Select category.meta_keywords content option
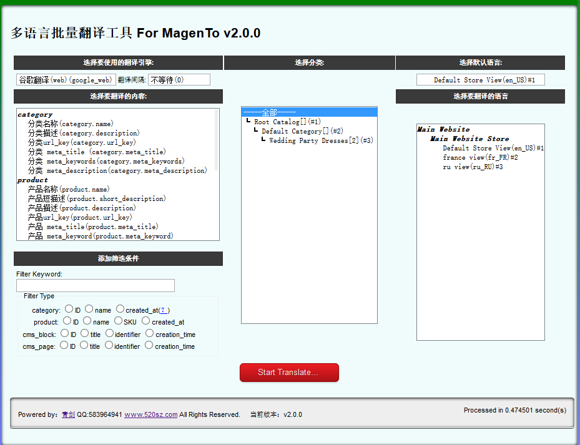 tap(116, 161)
